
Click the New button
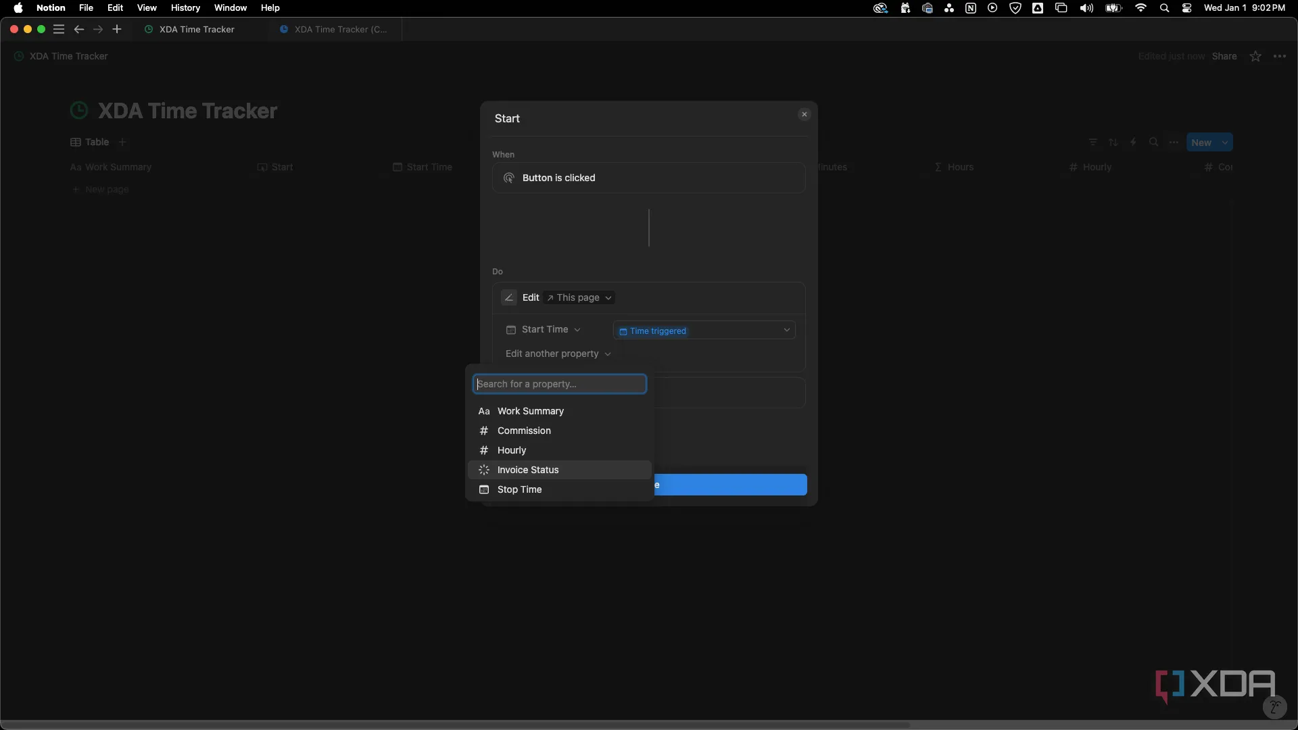click(1201, 143)
